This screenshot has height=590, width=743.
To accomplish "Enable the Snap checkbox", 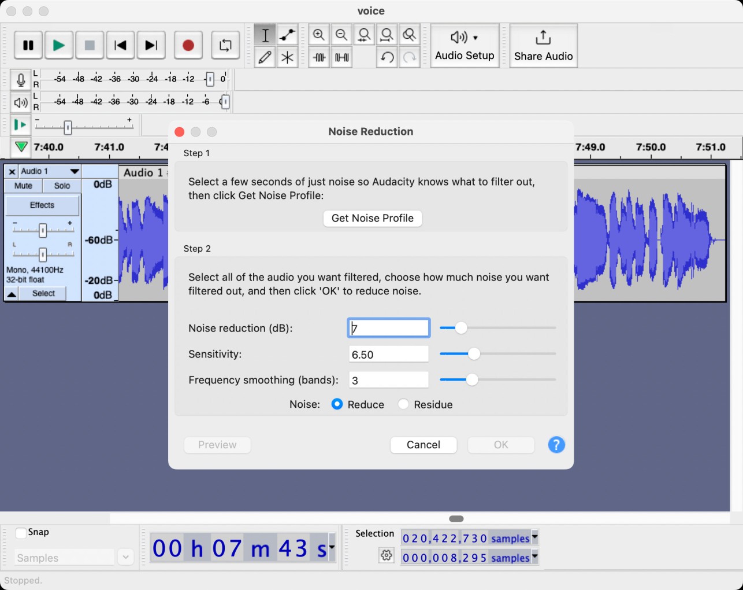I will (21, 533).
